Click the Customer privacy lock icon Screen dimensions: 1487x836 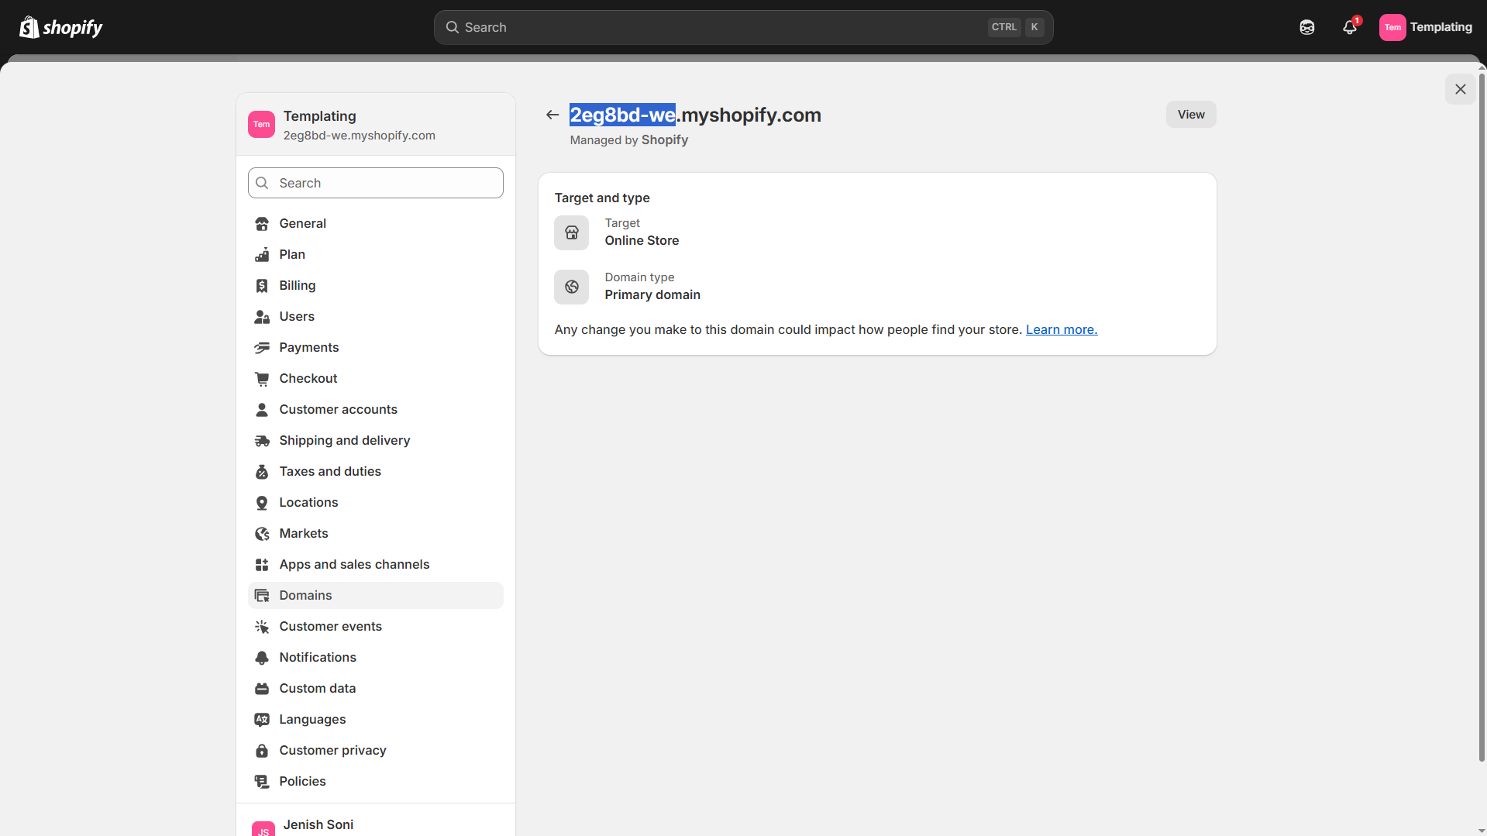(x=262, y=751)
